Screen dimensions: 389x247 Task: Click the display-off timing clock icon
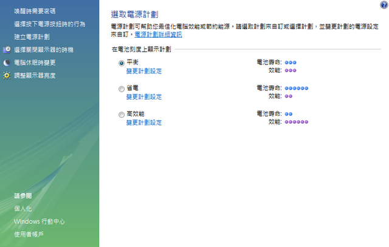pos(7,50)
